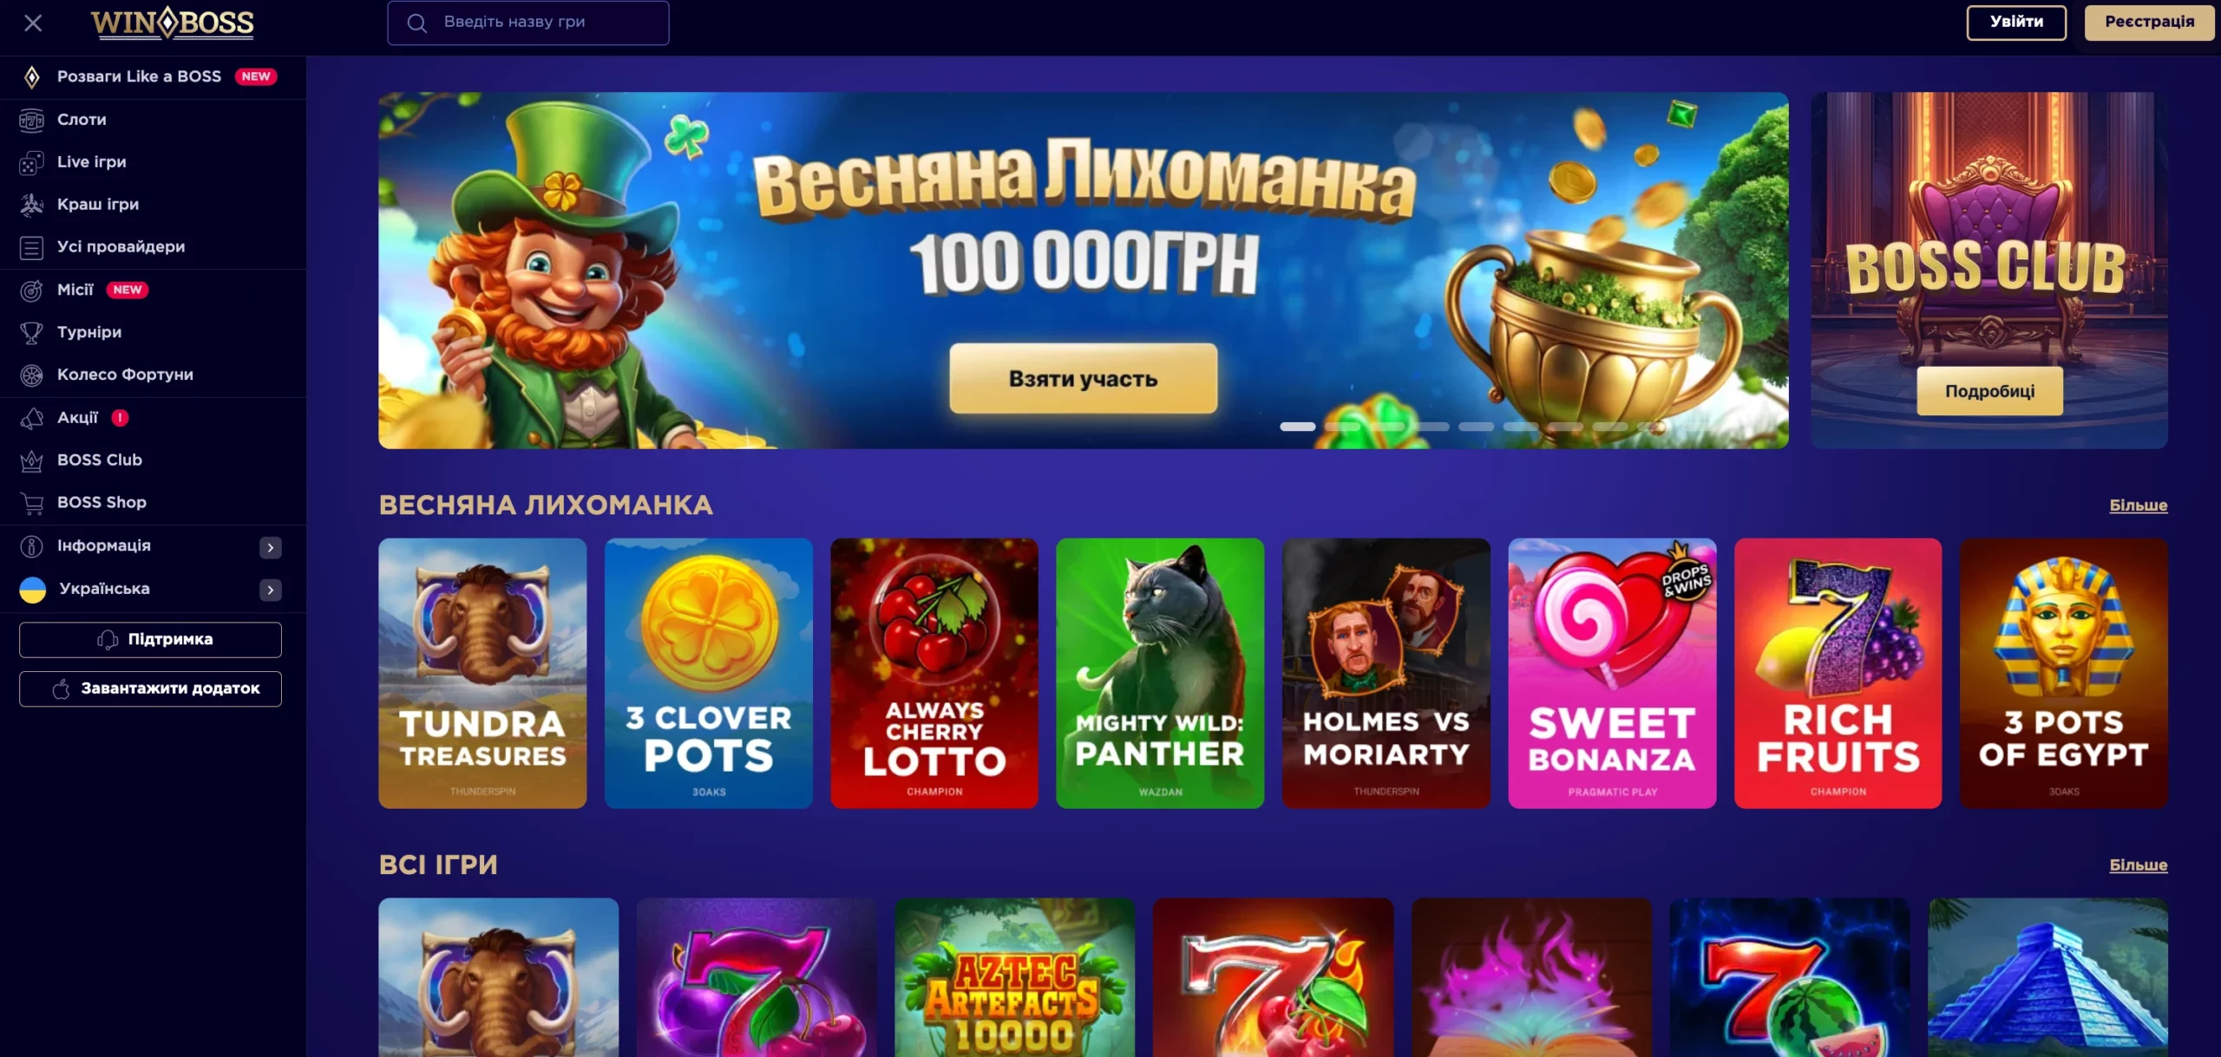Select the second banner carousel indicator
This screenshot has width=2221, height=1057.
tap(1342, 427)
